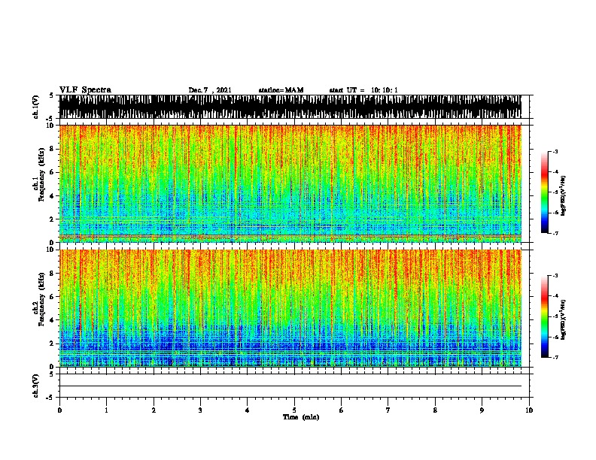Click the ch.2 spectrogram plot area

coord(290,308)
